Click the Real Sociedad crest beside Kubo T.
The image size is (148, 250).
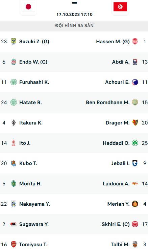[x=14, y=163]
